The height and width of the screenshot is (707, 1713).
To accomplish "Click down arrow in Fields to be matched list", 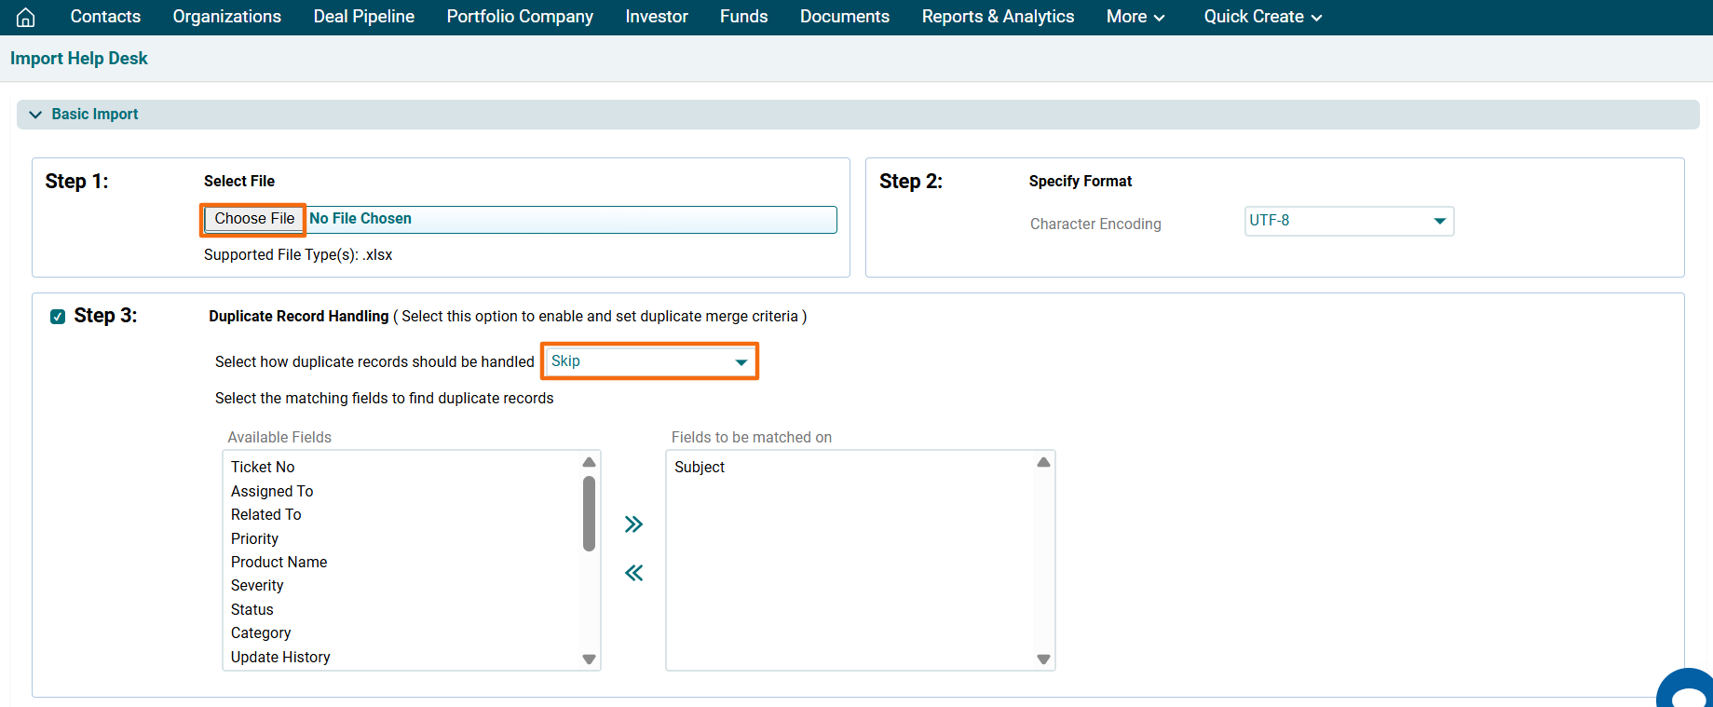I will [x=1043, y=659].
